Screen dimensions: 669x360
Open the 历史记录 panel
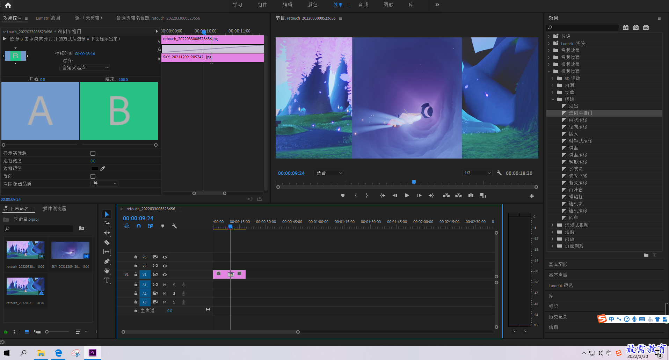[558, 317]
